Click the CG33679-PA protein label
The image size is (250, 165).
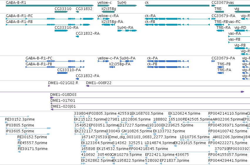223,58
